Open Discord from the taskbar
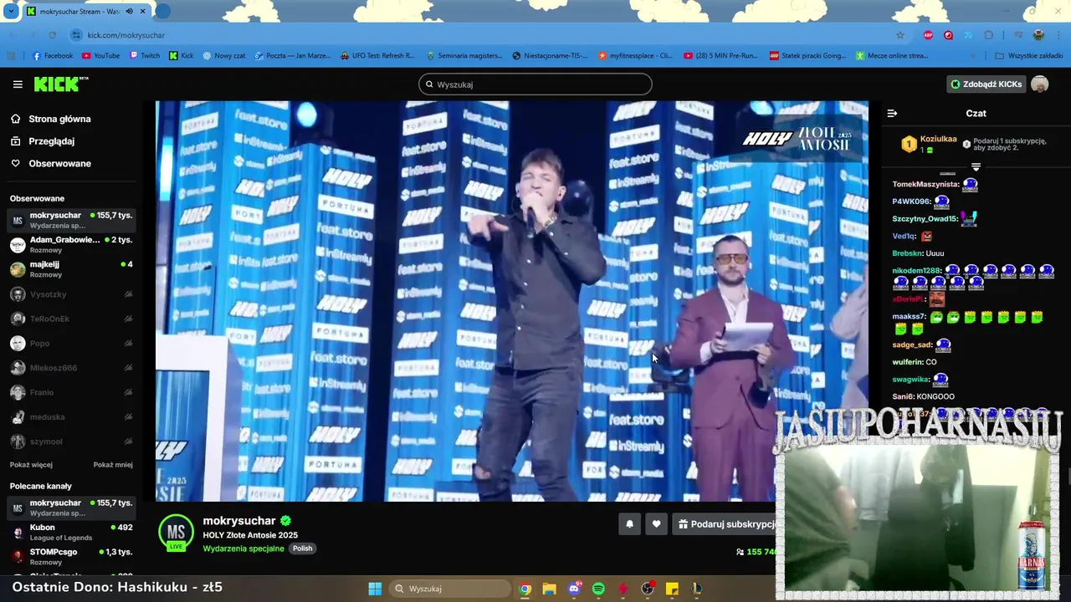This screenshot has width=1071, height=602. tap(574, 589)
